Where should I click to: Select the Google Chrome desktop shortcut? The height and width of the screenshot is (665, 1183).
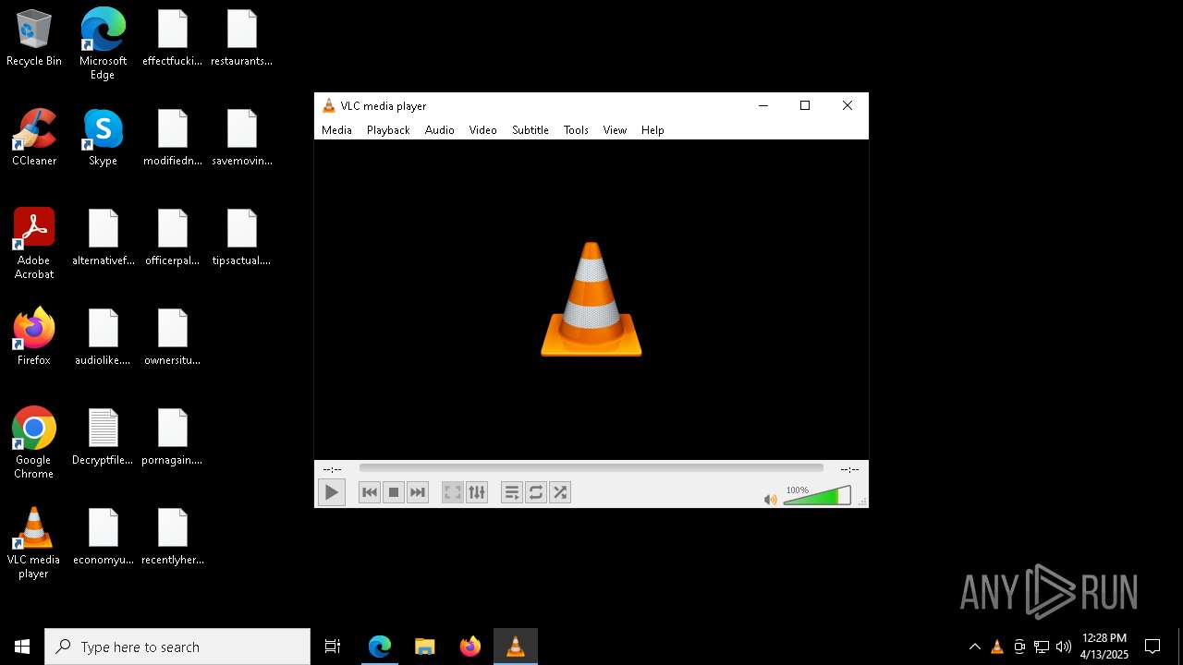pos(34,443)
